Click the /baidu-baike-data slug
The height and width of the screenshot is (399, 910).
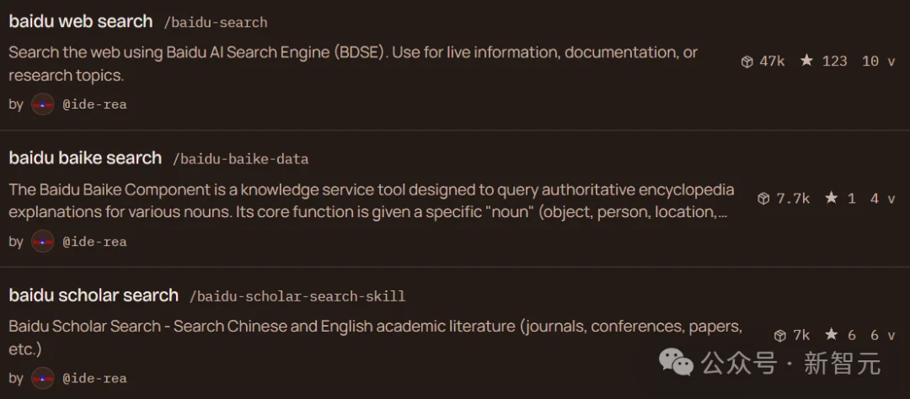point(240,159)
